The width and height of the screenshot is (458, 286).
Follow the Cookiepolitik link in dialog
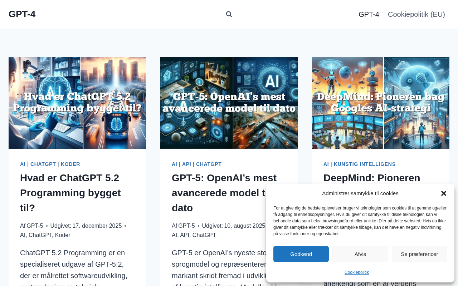tap(356, 272)
